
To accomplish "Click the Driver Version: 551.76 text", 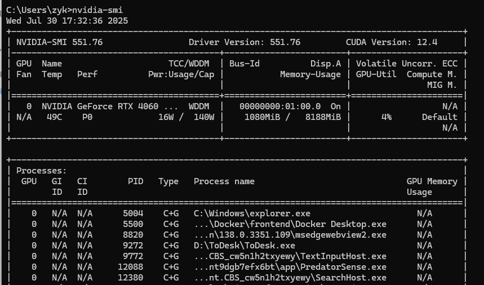I will coord(245,42).
